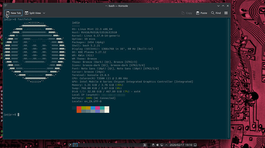Click the clock showing 2026/02/17 19:10
265x148 pixels.
[181, 145]
